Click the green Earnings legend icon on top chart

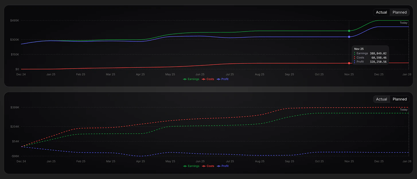[185, 79]
